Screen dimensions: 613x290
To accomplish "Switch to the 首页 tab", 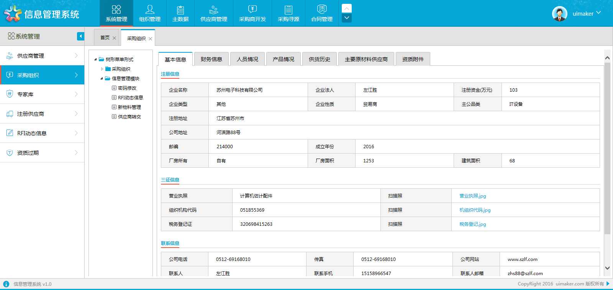I will pos(105,37).
